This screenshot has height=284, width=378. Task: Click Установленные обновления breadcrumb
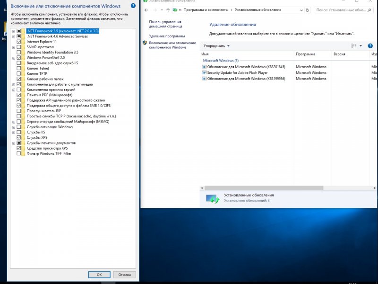coord(258,10)
